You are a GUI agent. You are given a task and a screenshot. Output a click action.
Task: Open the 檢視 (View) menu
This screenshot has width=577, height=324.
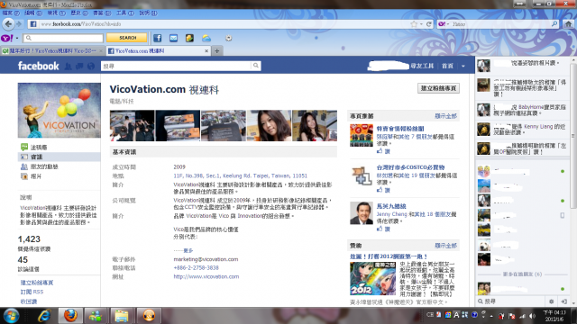click(56, 13)
